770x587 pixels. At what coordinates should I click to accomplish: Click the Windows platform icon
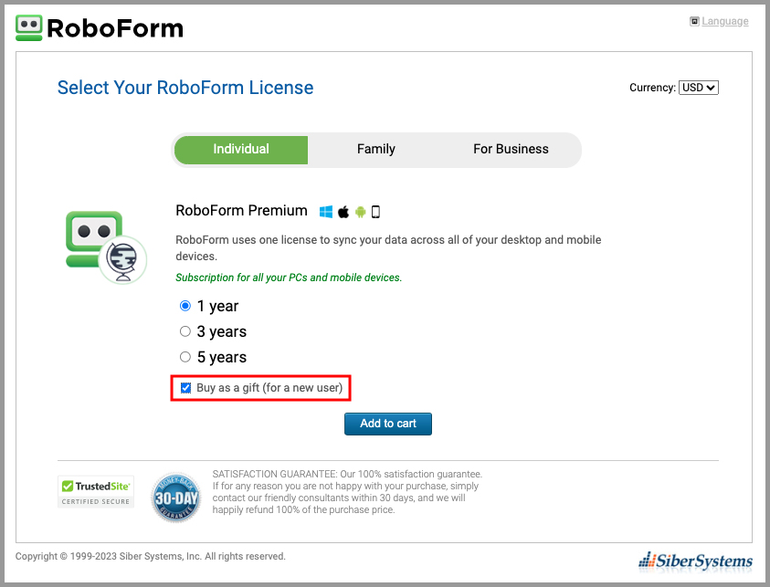(325, 212)
